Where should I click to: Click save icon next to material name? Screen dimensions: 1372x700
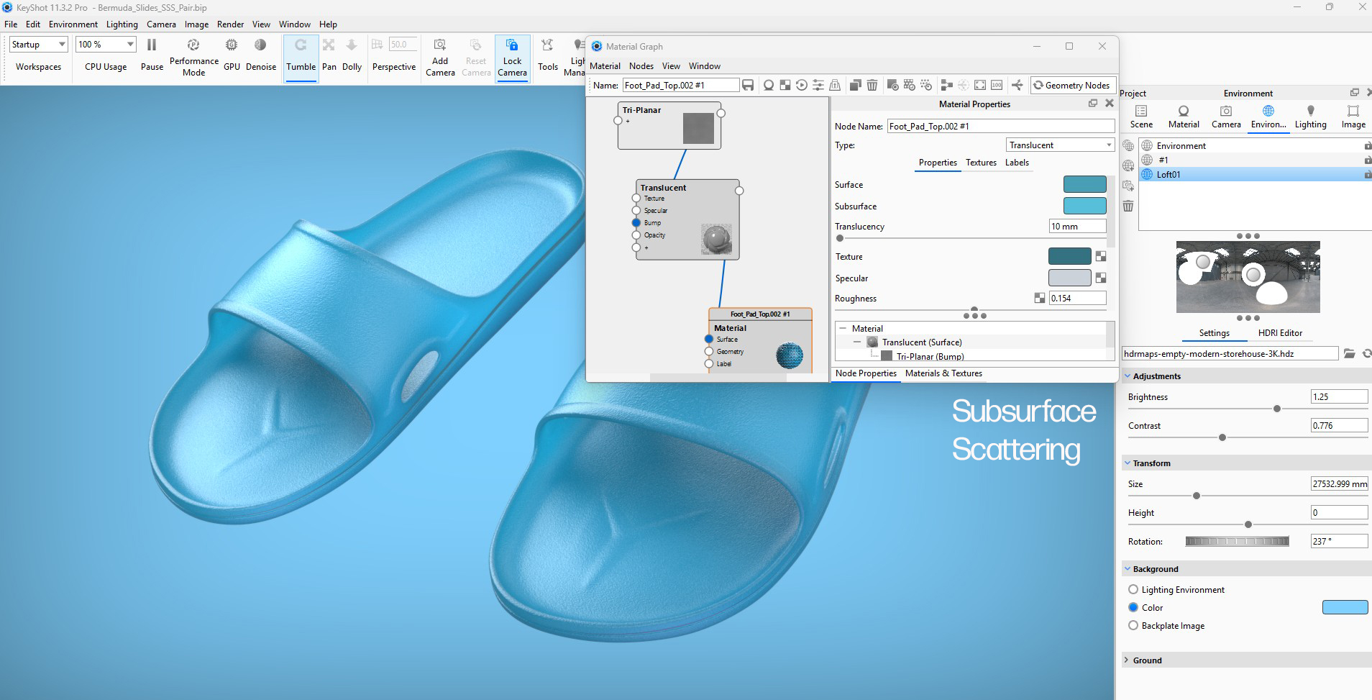[748, 86]
